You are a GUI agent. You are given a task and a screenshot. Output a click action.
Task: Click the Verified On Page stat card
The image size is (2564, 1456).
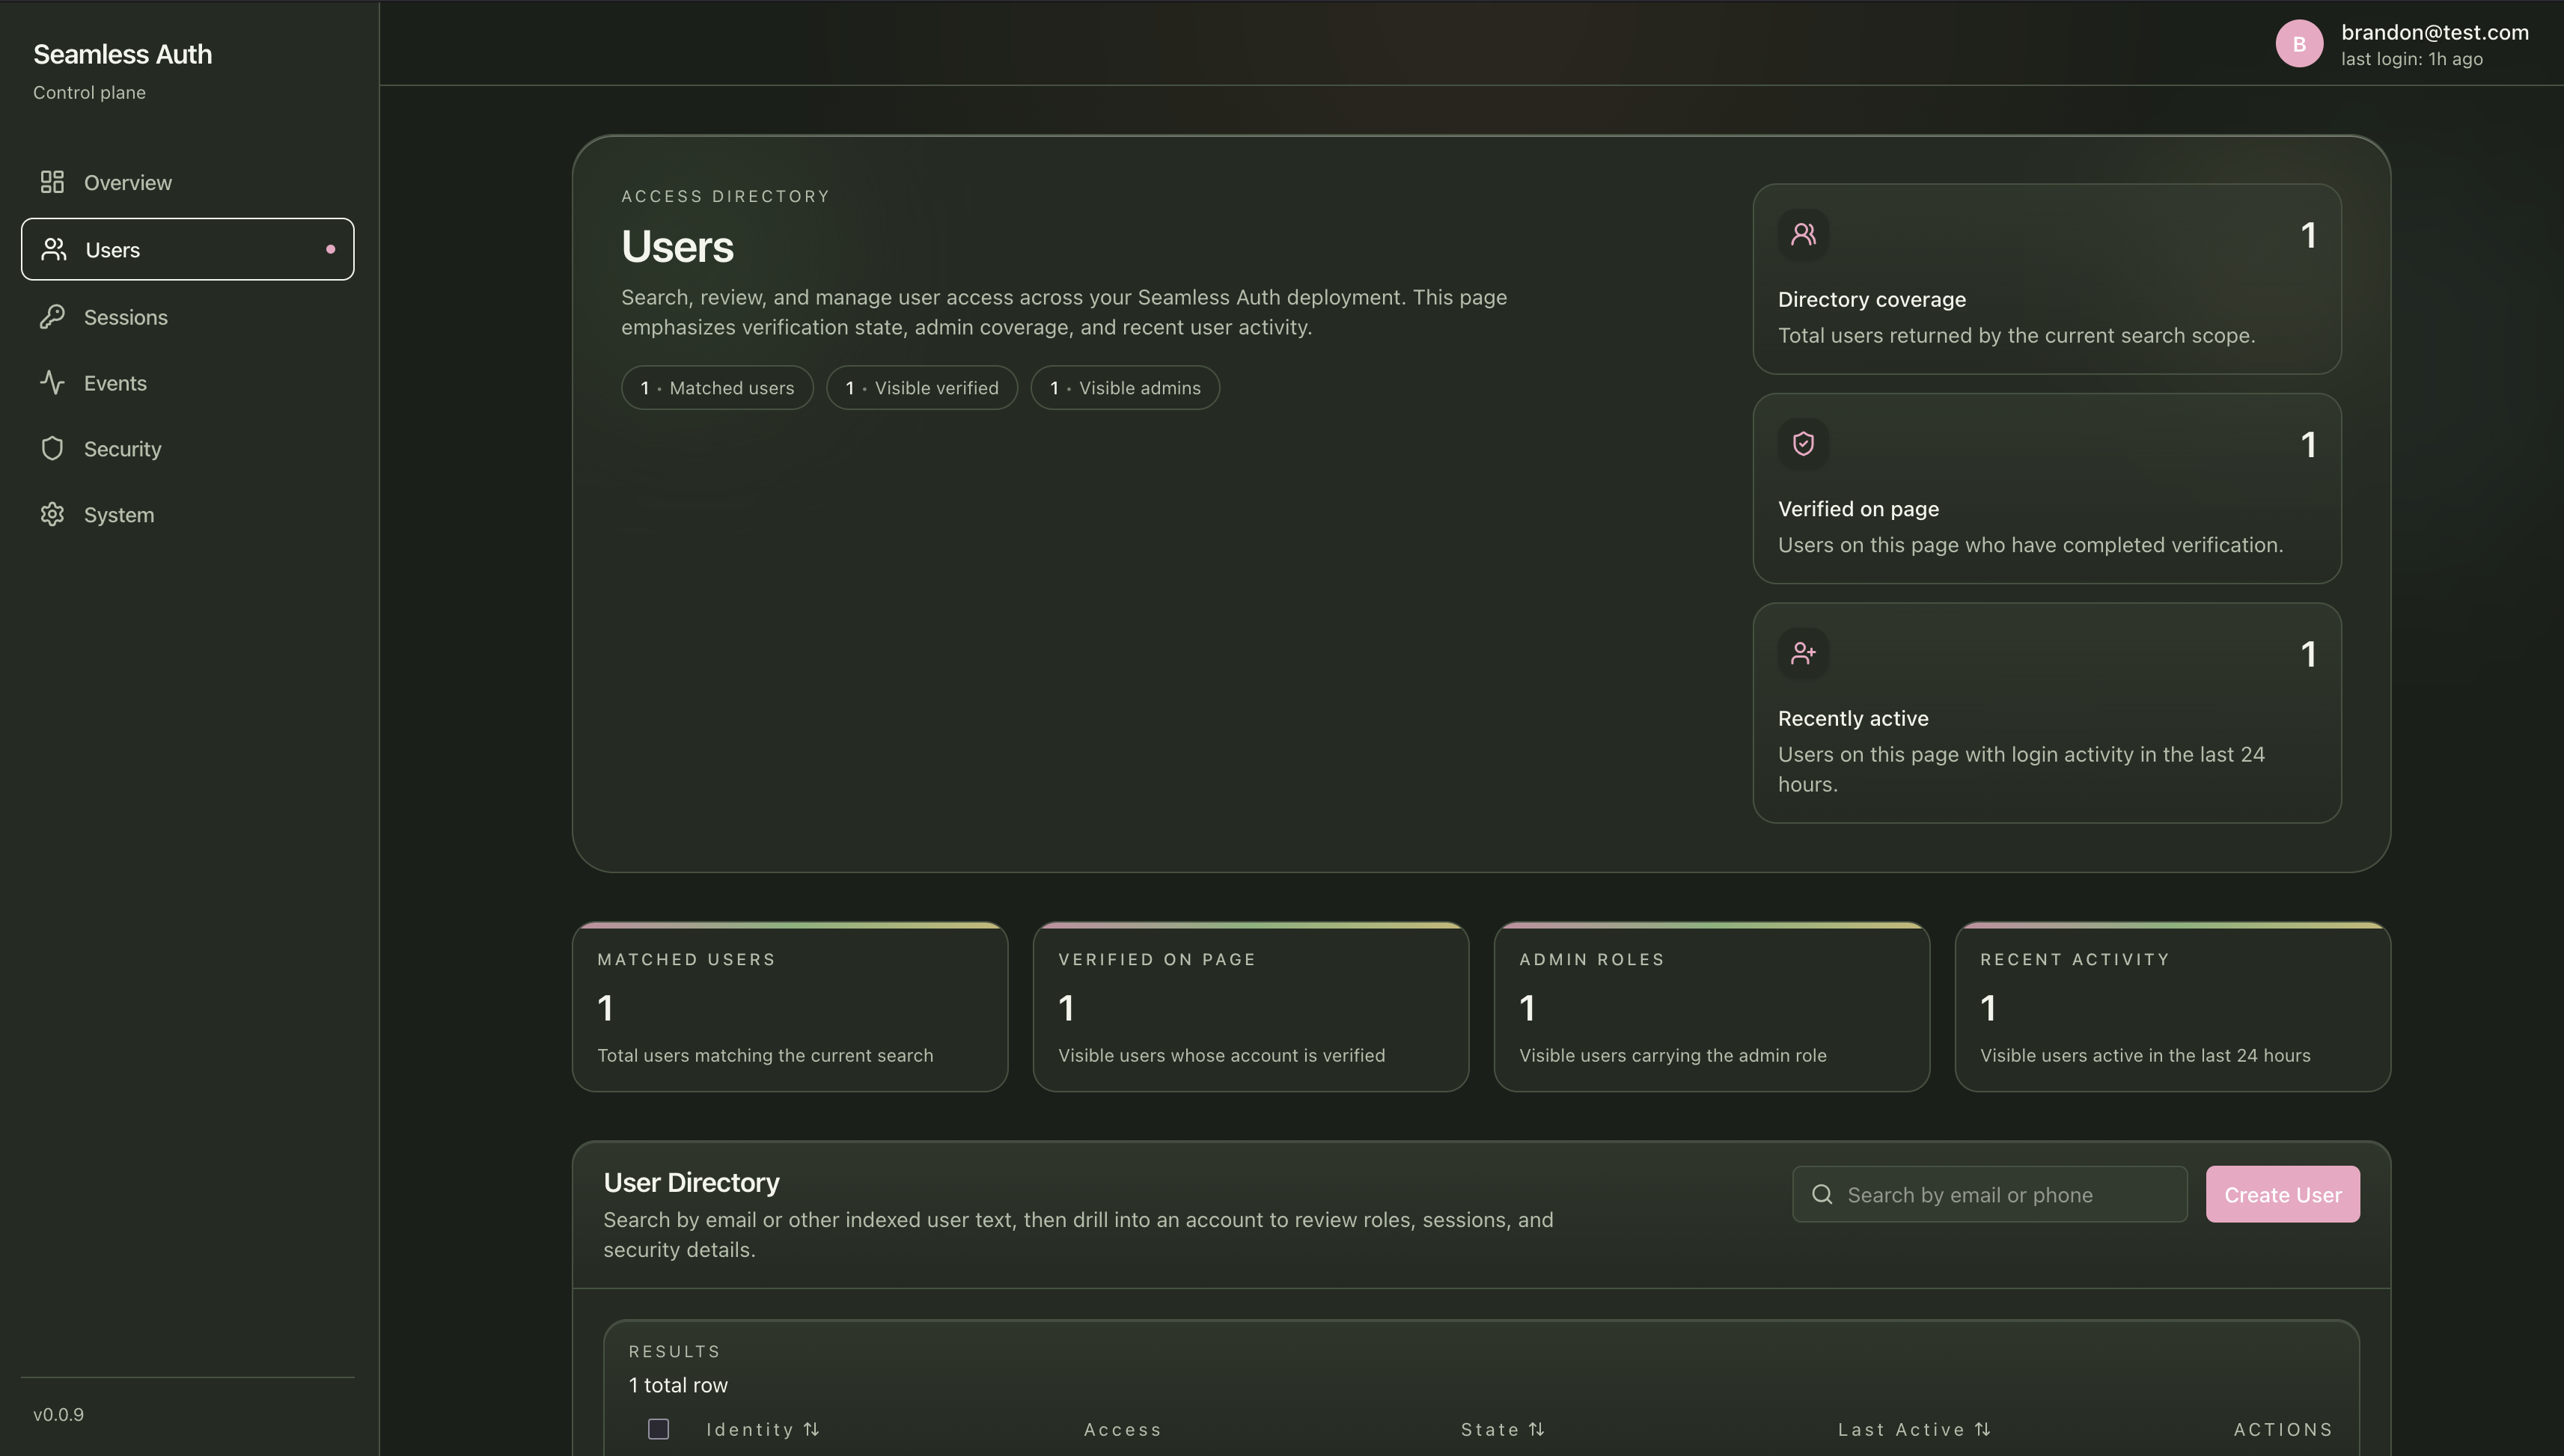[x=1250, y=1006]
